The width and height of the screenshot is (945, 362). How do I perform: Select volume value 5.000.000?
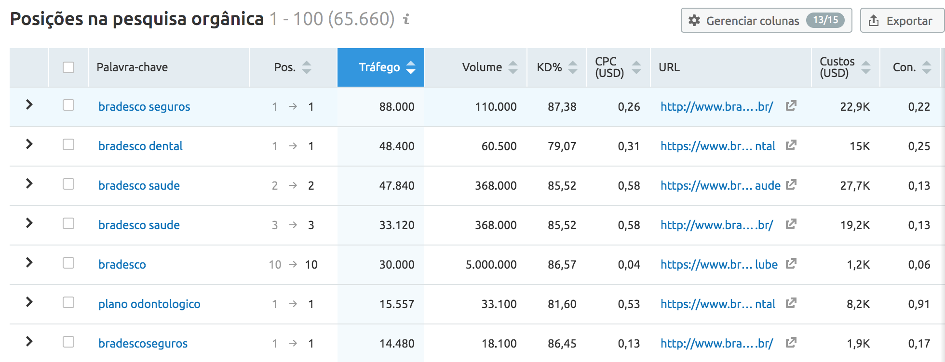tap(491, 265)
